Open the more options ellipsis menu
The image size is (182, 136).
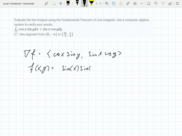(x=142, y=3)
